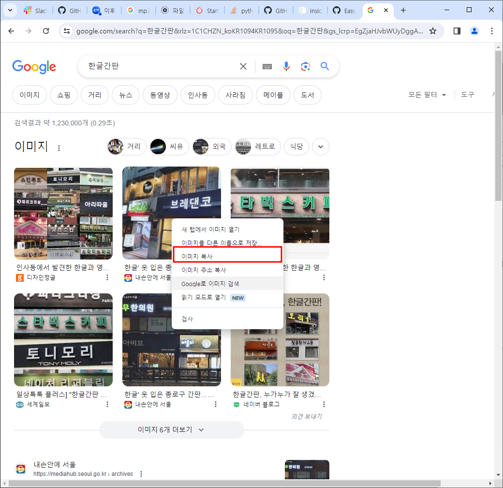
Task: Expand 이미지 6개 더보기
Action: click(172, 430)
